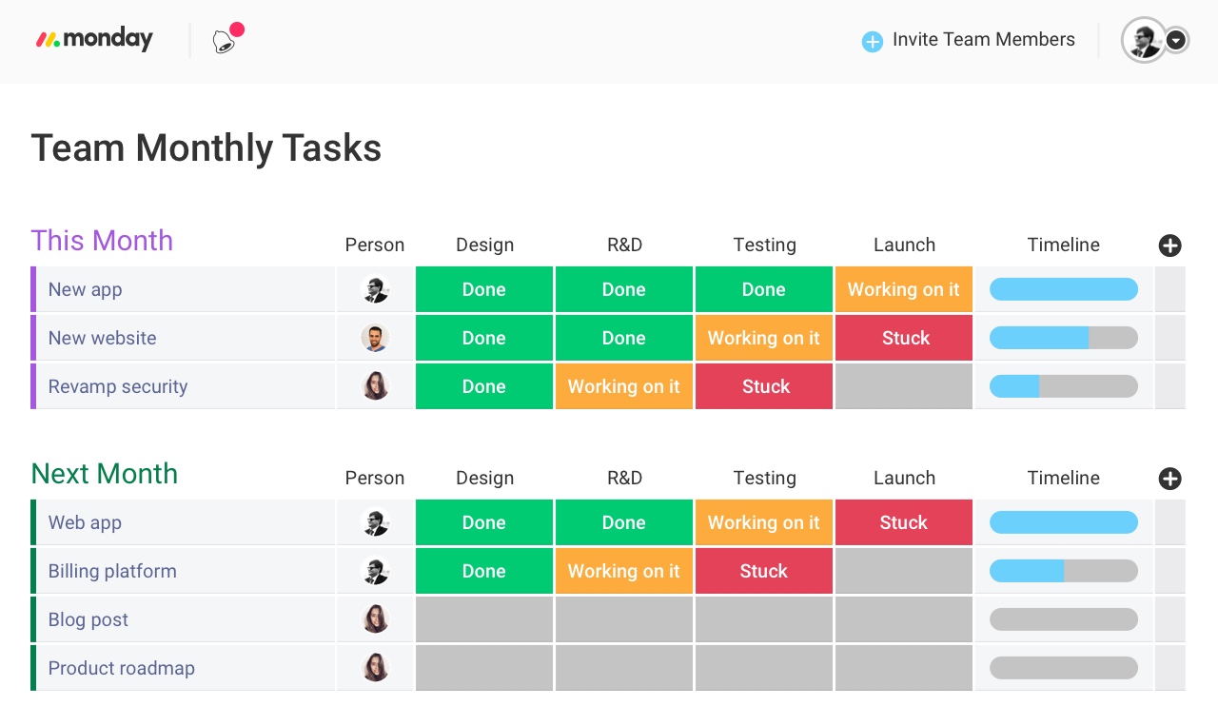Open the Web app task
Image resolution: width=1218 pixels, height=726 pixels.
183,522
